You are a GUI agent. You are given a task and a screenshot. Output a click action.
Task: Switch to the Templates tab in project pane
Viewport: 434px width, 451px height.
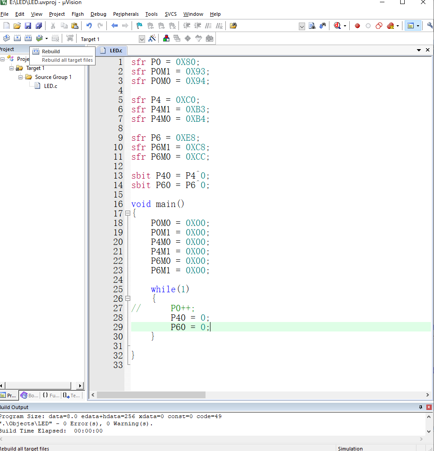72,396
